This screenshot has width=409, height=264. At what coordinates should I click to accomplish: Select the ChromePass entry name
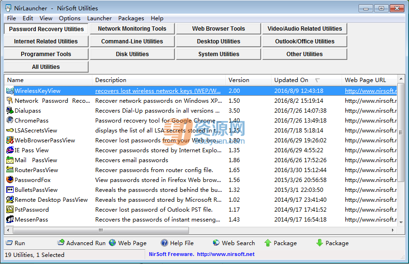point(32,121)
